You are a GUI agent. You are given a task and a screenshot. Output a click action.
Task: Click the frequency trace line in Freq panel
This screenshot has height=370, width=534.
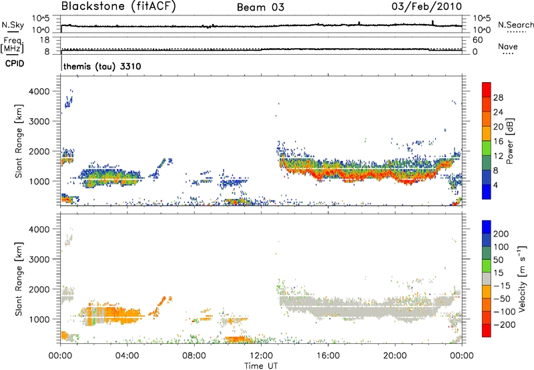tap(262, 50)
